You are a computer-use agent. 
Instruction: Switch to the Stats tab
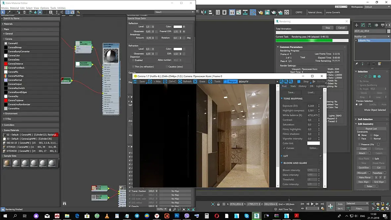tap(293, 86)
